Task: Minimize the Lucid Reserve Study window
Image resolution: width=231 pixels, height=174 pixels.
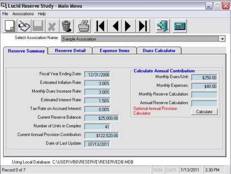Action: [209, 6]
